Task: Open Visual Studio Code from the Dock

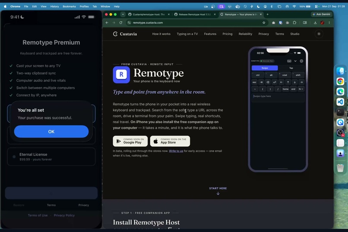Action: tap(340, 102)
